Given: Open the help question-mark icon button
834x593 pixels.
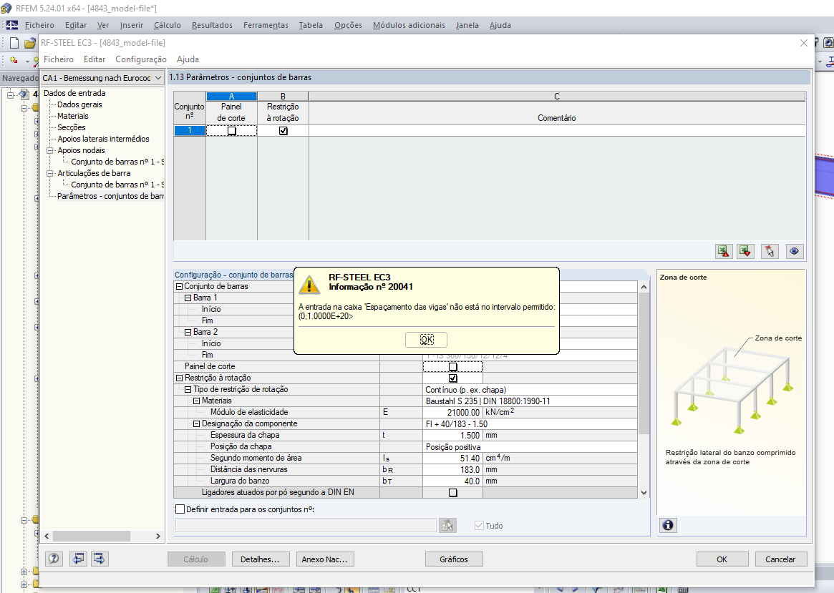Looking at the screenshot, I should (x=54, y=559).
